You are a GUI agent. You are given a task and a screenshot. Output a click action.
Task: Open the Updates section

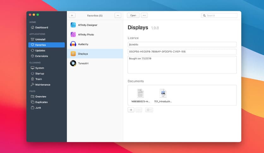coord(40,51)
